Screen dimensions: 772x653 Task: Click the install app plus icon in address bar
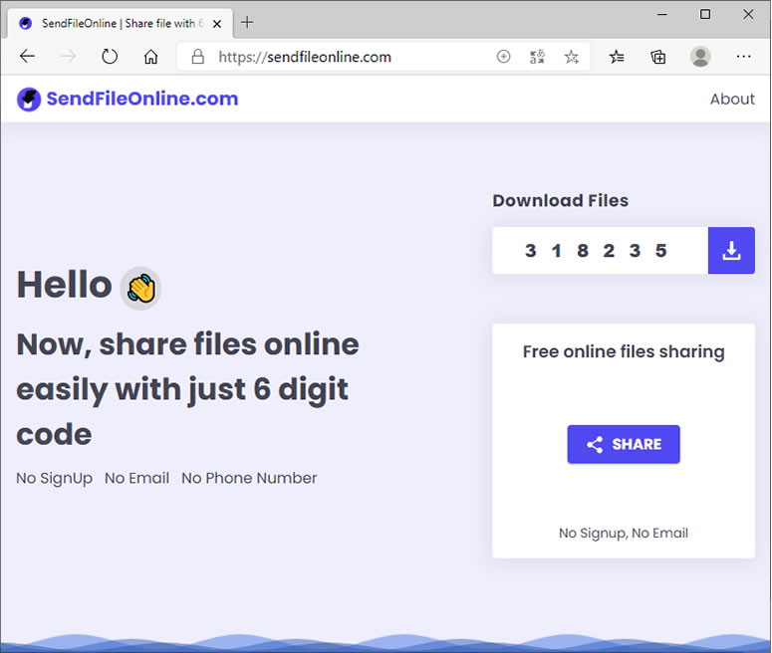click(503, 57)
